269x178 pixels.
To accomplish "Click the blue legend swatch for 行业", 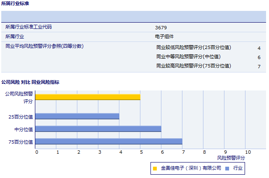I will tap(227, 168).
